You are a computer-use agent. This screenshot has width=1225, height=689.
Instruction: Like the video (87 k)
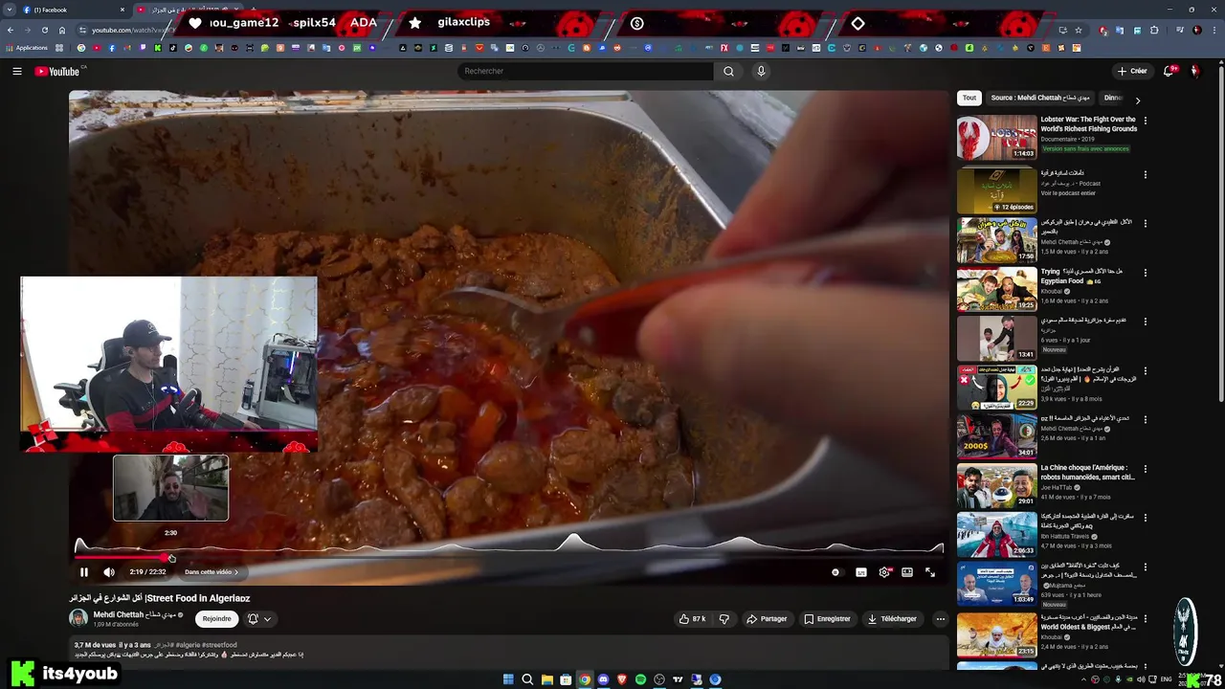click(693, 619)
